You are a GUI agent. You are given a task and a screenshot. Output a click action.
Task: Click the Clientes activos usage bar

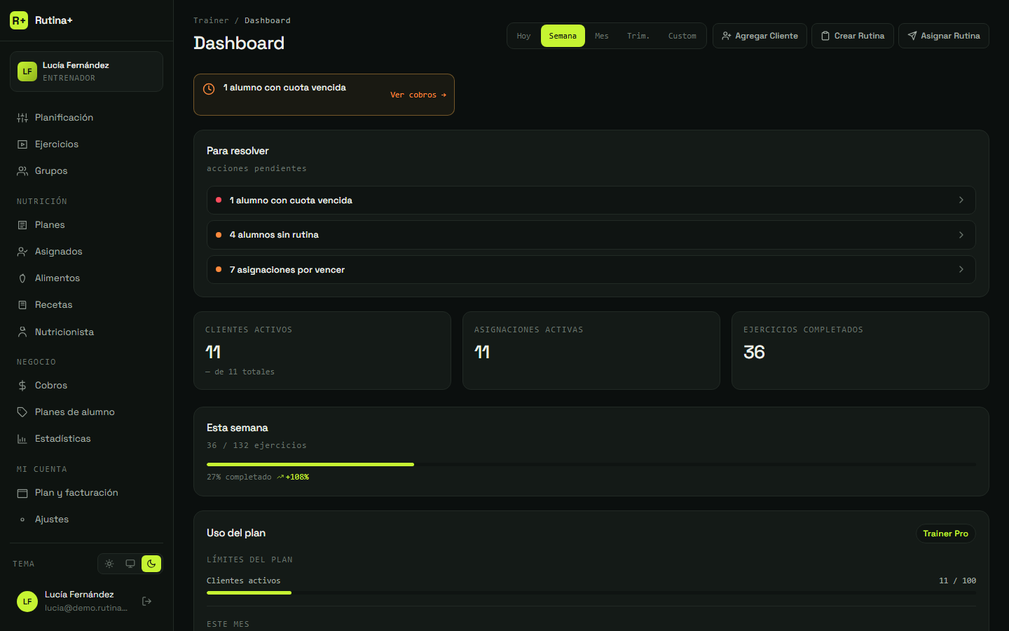coord(591,592)
